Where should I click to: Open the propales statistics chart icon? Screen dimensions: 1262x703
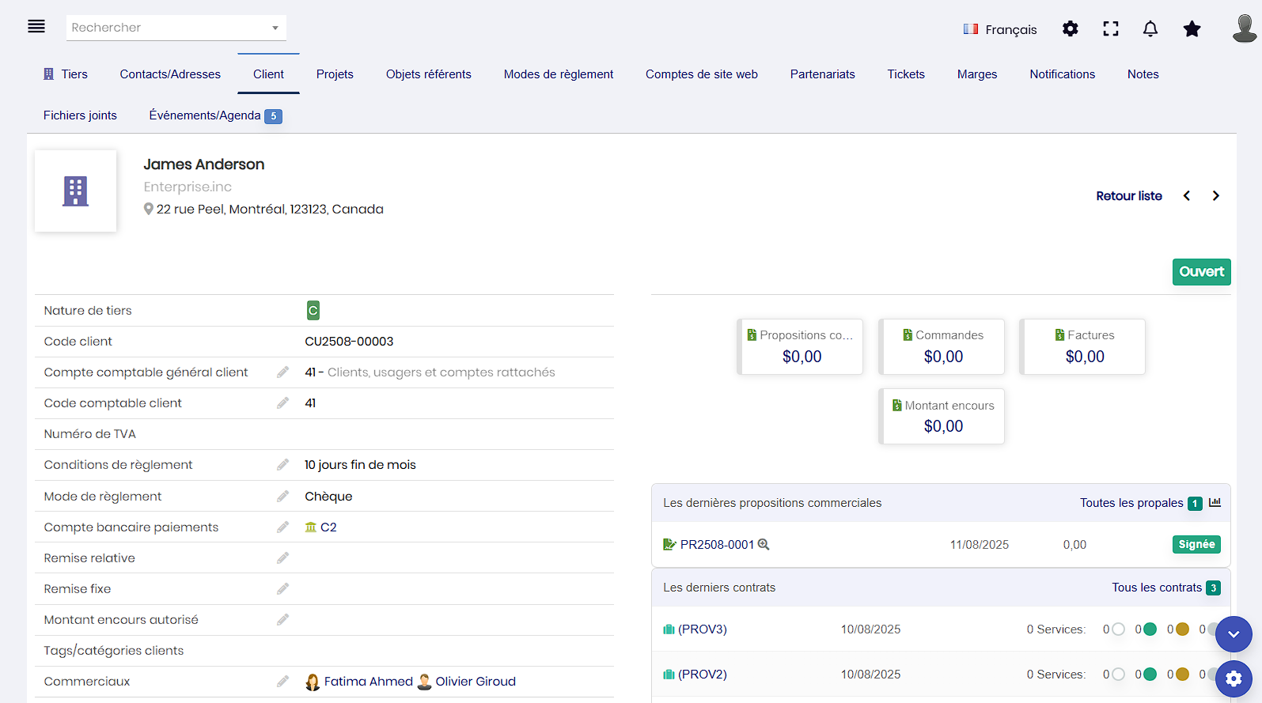[1215, 503]
